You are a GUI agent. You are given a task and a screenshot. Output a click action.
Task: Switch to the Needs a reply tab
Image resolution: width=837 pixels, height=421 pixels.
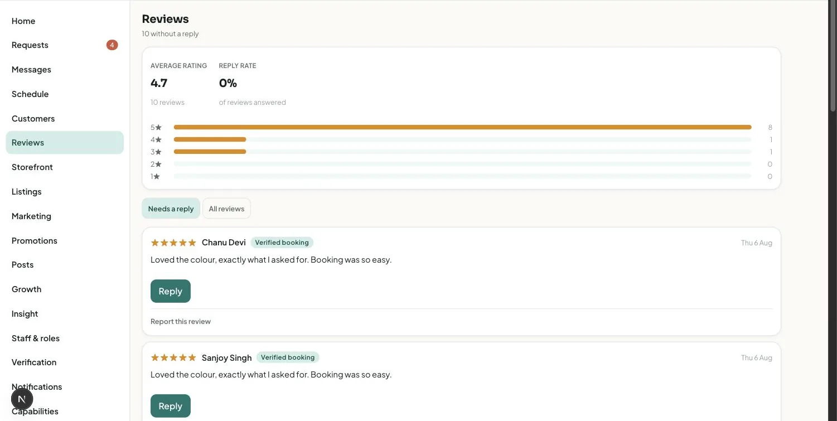click(171, 209)
